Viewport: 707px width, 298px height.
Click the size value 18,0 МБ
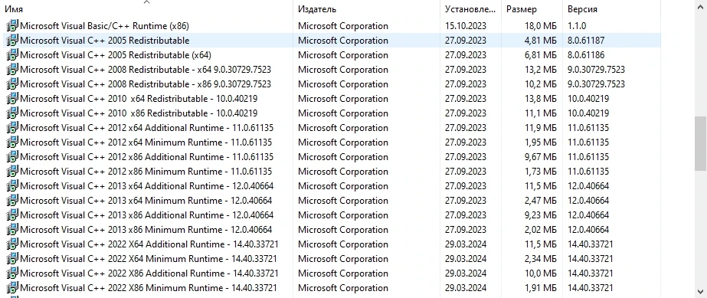(x=541, y=26)
